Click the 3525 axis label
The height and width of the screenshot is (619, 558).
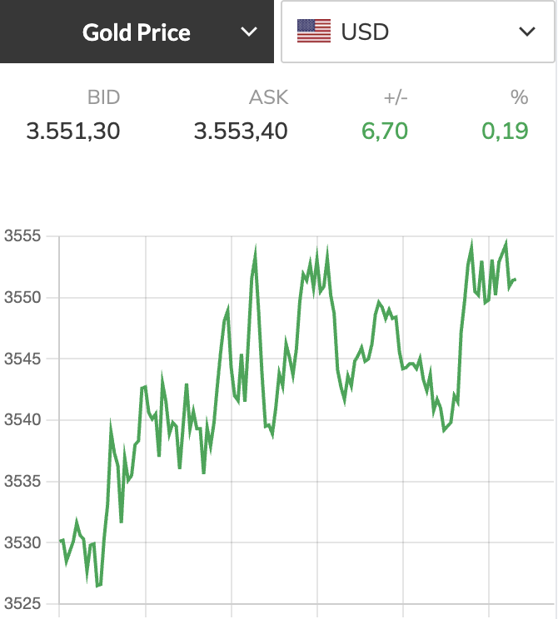22,603
